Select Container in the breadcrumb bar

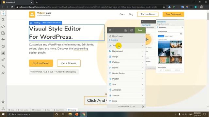37,110
